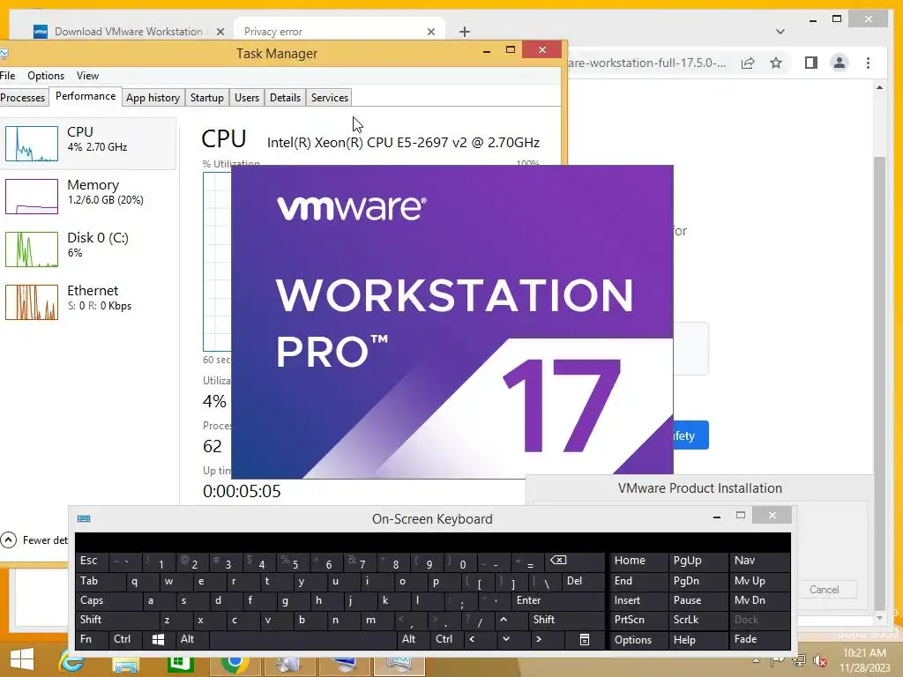Screen dimensions: 903x677
Task: Open the Options menu in Task Manager
Action: (x=46, y=76)
